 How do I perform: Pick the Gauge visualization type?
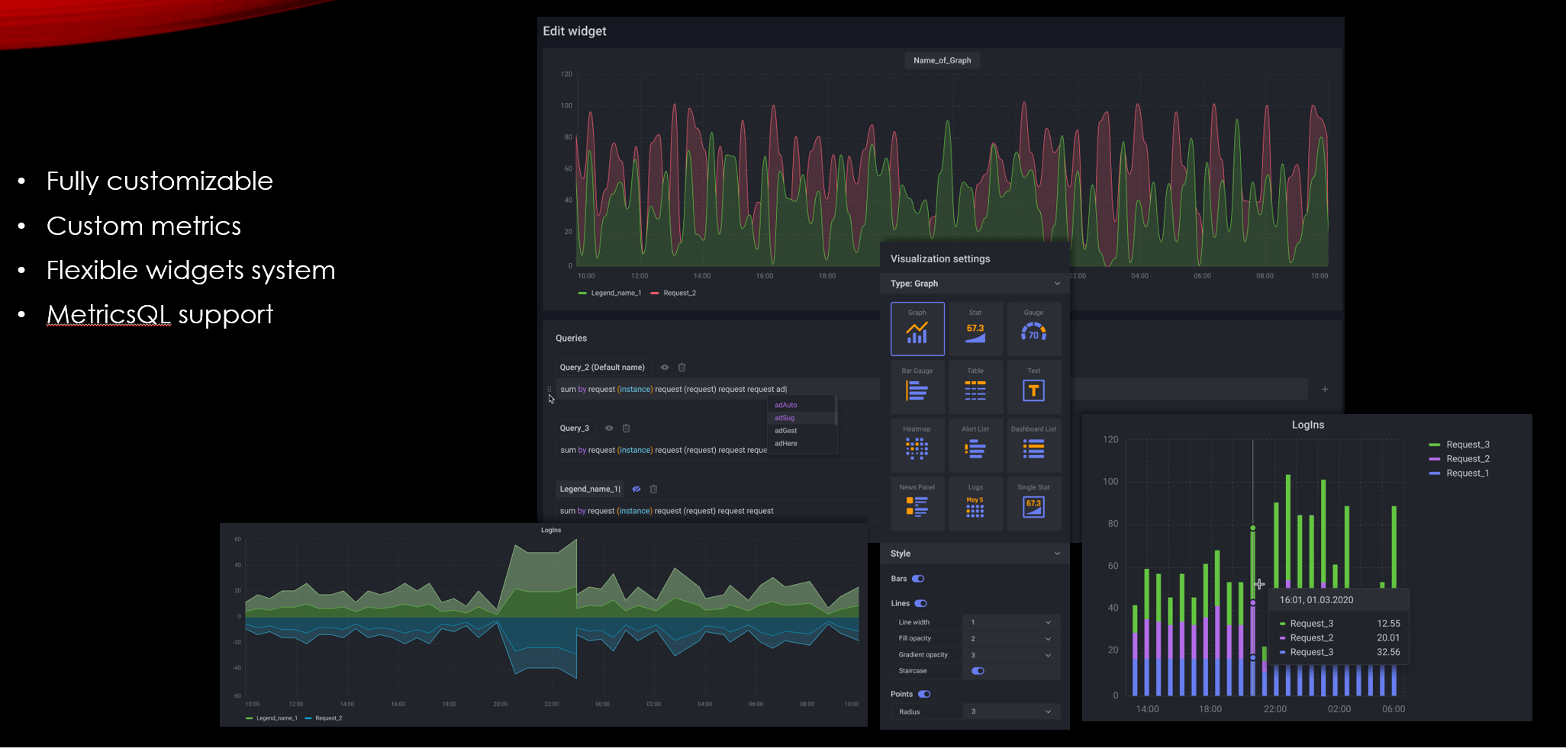pyautogui.click(x=1033, y=329)
